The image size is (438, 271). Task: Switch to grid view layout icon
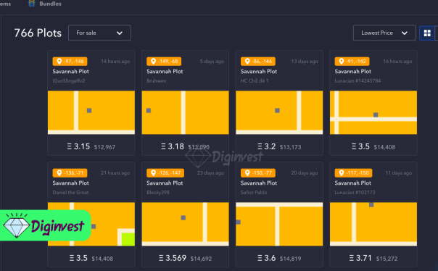427,33
